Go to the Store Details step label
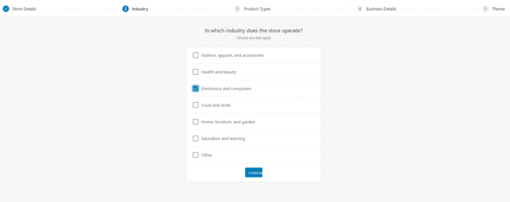Viewport: 510px width, 202px height. (24, 9)
